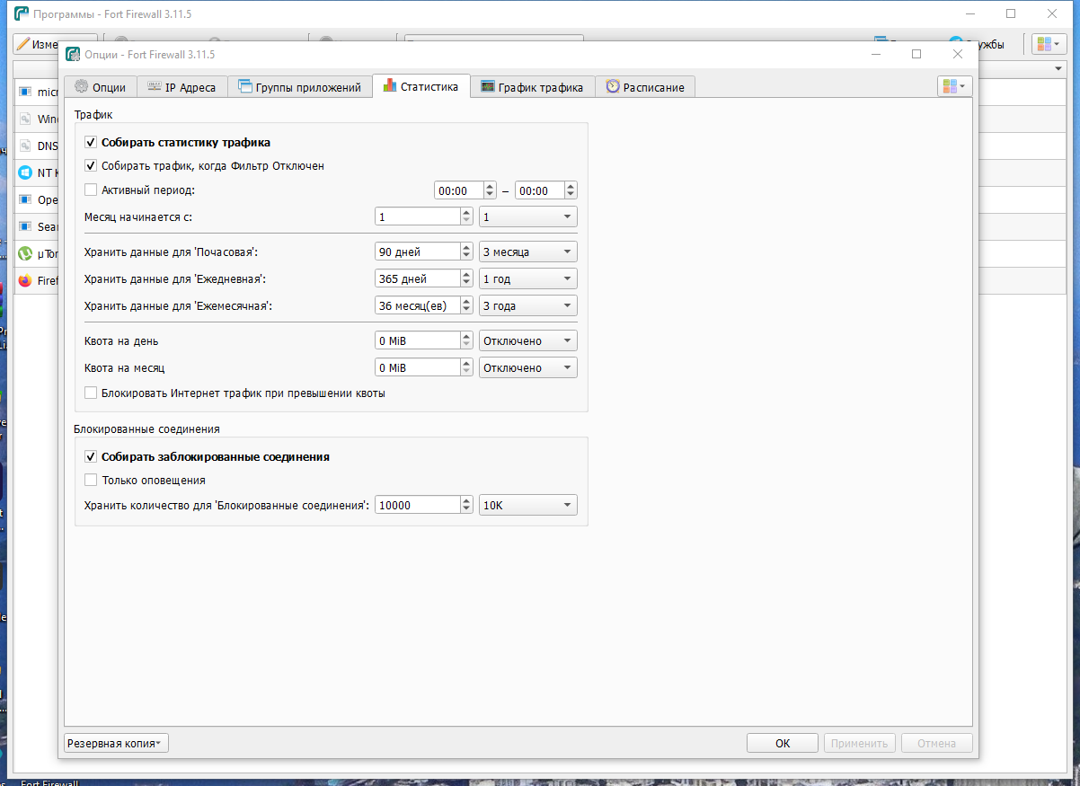Open the График трафика tab
This screenshot has width=1080, height=786.
[532, 87]
